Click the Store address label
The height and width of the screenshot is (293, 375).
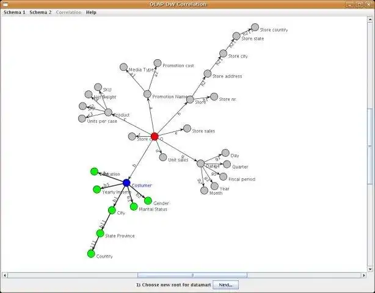tap(227, 76)
